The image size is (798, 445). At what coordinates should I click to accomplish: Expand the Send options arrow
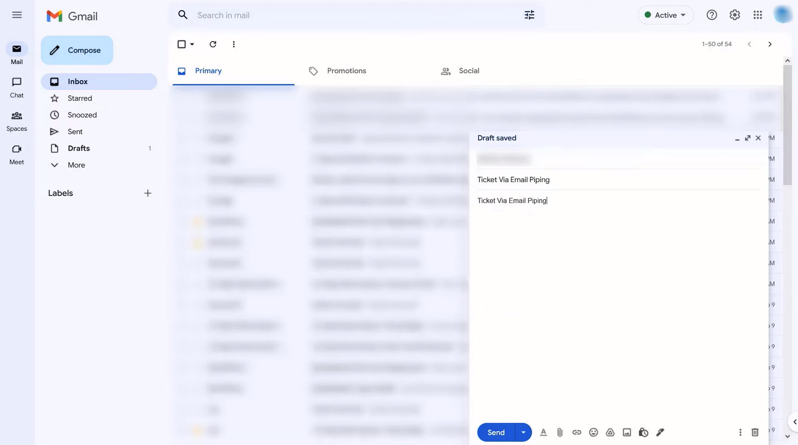tap(523, 432)
